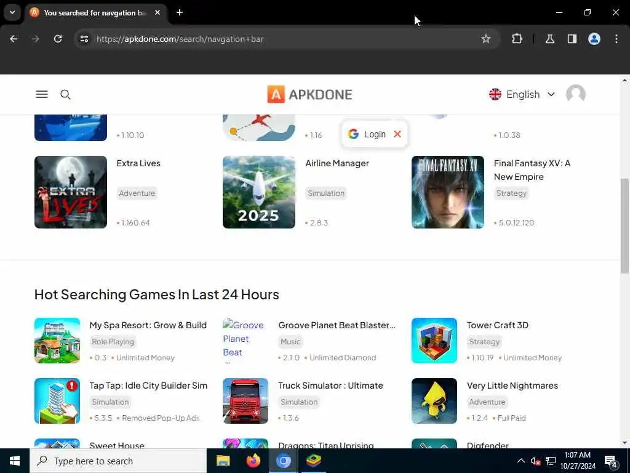Open the site information icon in address bar

84,39
